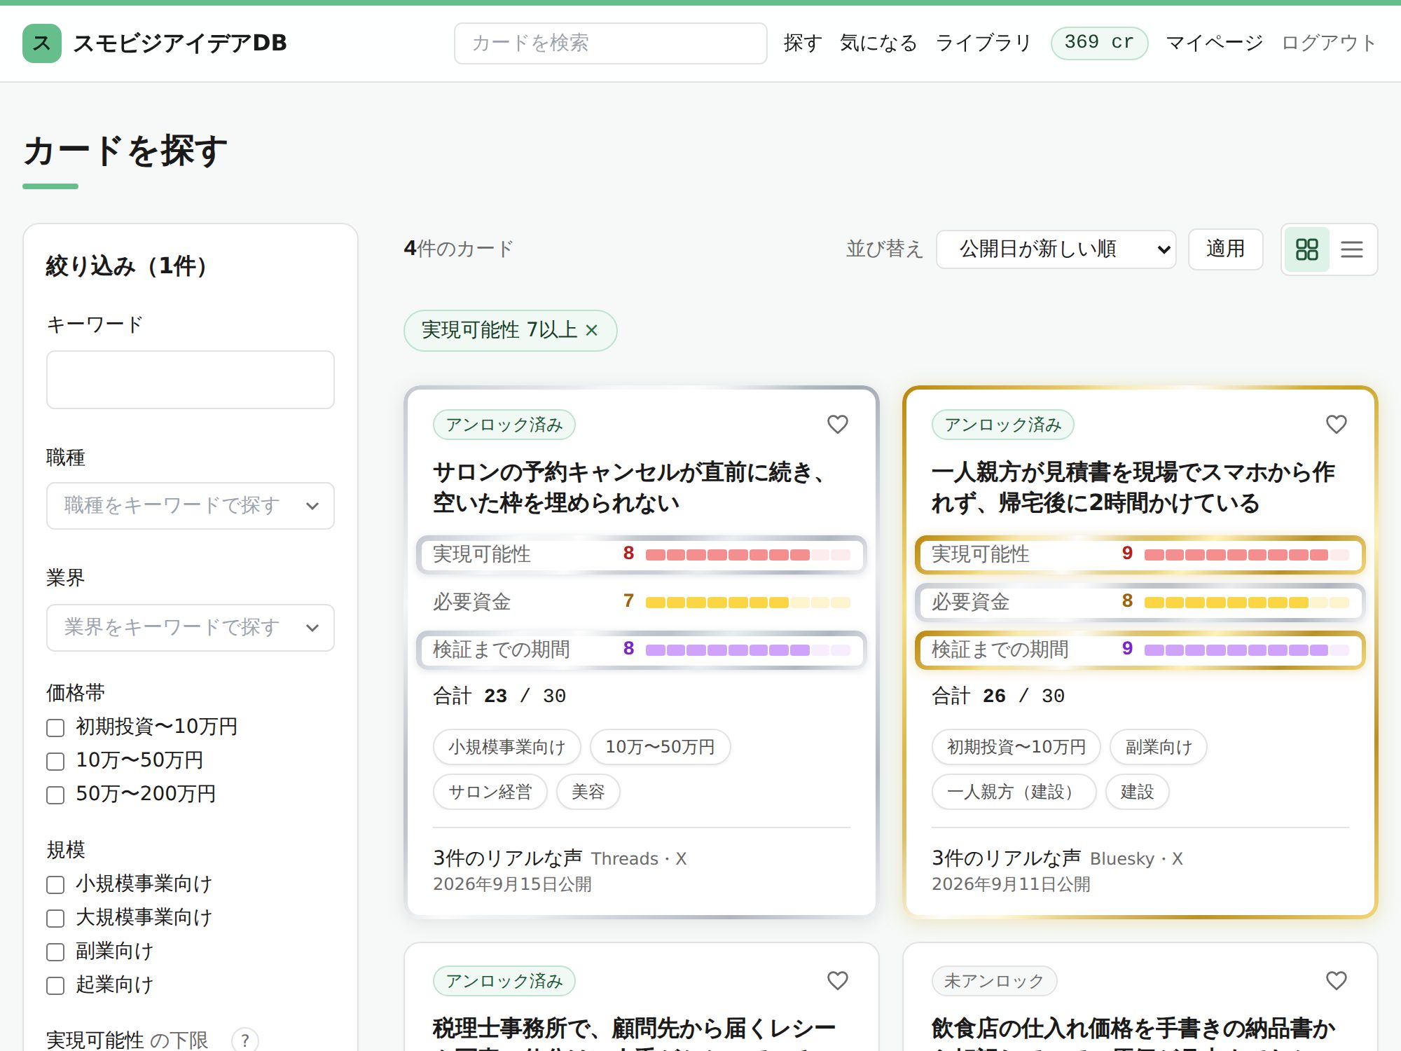Check 10万〜50万円 price filter
Image resolution: width=1401 pixels, height=1051 pixels.
(55, 761)
